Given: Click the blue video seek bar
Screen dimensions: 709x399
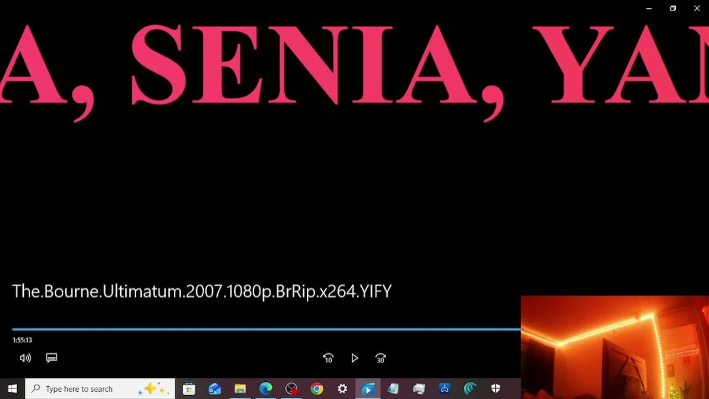Looking at the screenshot, I should 266,329.
